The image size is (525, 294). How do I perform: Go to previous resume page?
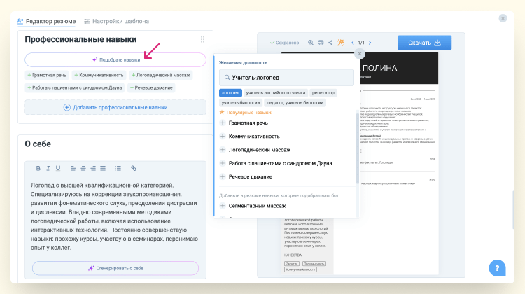coord(353,43)
